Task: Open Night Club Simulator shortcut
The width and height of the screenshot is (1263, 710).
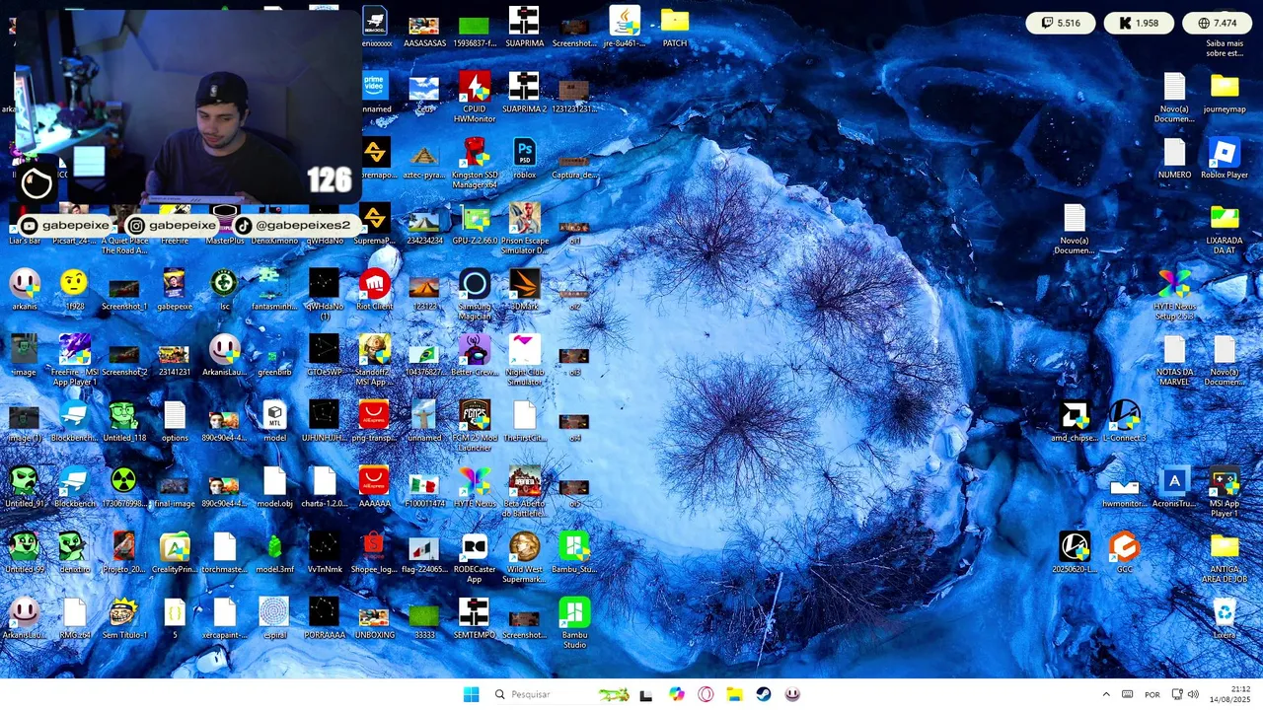Action: coord(524,360)
